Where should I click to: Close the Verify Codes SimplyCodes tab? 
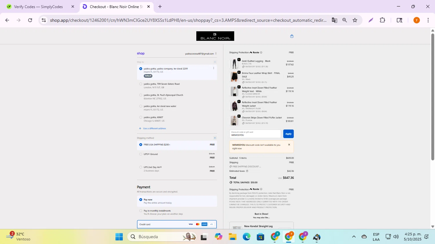[x=73, y=7]
